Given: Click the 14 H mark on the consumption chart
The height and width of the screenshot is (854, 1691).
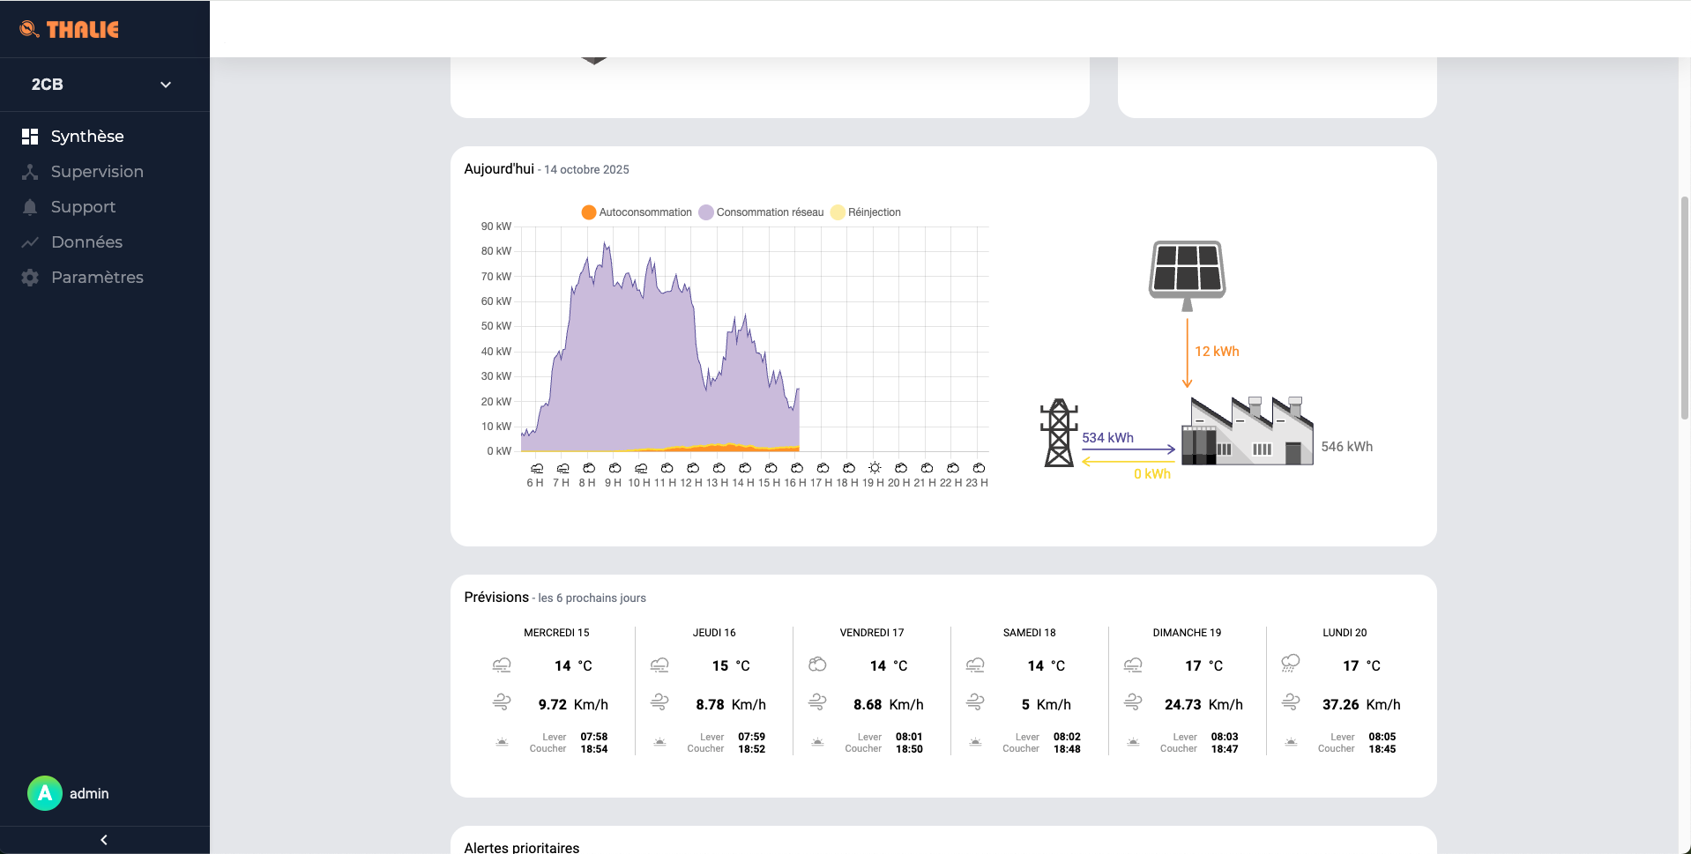Looking at the screenshot, I should [x=746, y=482].
